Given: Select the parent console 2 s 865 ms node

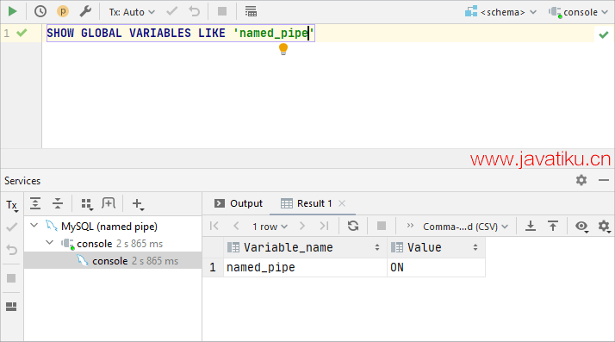Looking at the screenshot, I should pyautogui.click(x=120, y=244).
